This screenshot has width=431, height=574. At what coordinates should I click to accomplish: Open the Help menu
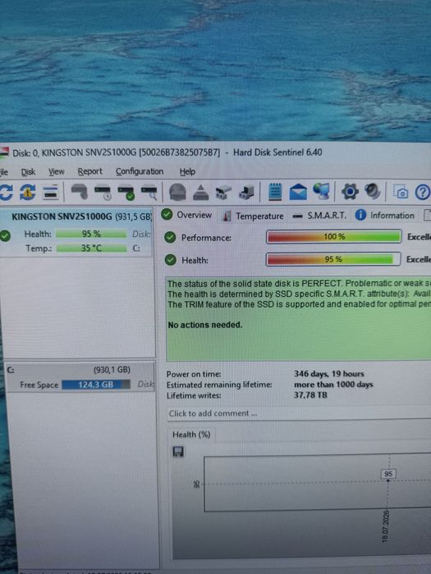click(187, 171)
